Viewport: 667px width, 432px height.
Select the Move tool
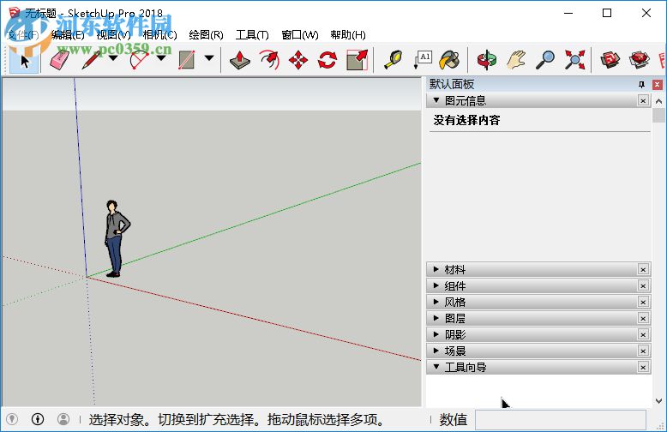point(298,60)
